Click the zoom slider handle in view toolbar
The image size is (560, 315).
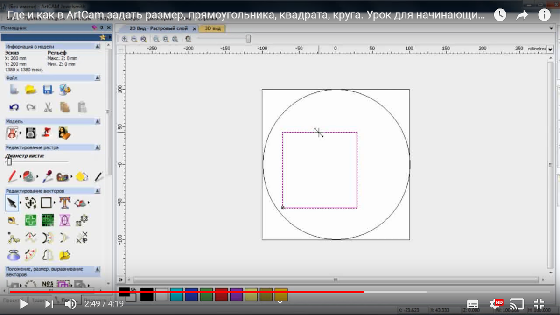click(x=248, y=39)
